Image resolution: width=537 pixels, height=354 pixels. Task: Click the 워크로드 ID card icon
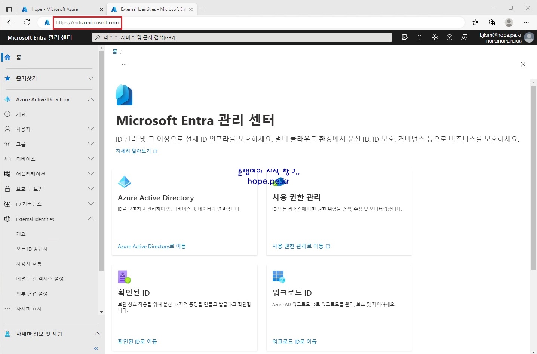279,277
